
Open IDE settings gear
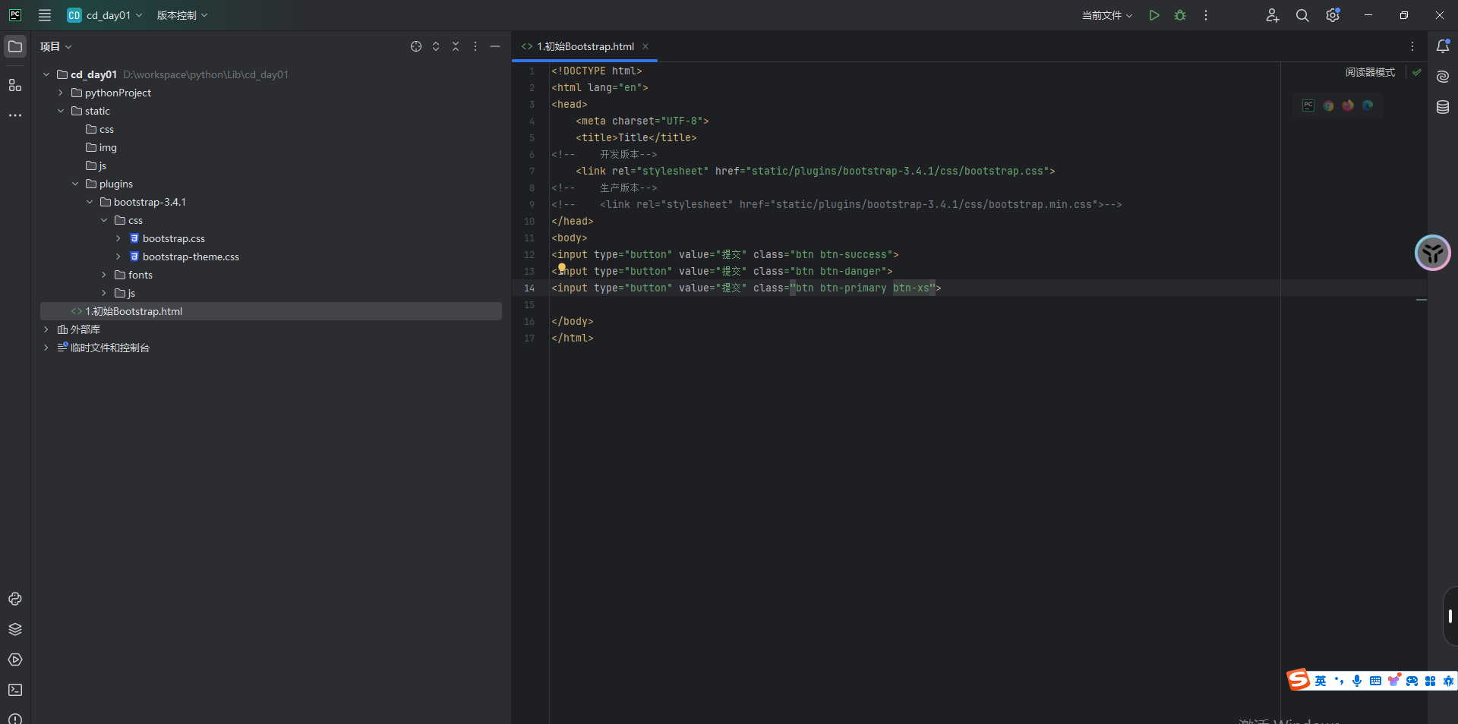tap(1333, 15)
